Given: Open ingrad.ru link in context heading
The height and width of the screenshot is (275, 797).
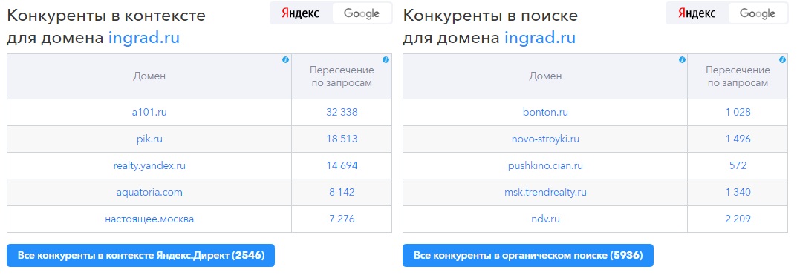Looking at the screenshot, I should (x=144, y=39).
